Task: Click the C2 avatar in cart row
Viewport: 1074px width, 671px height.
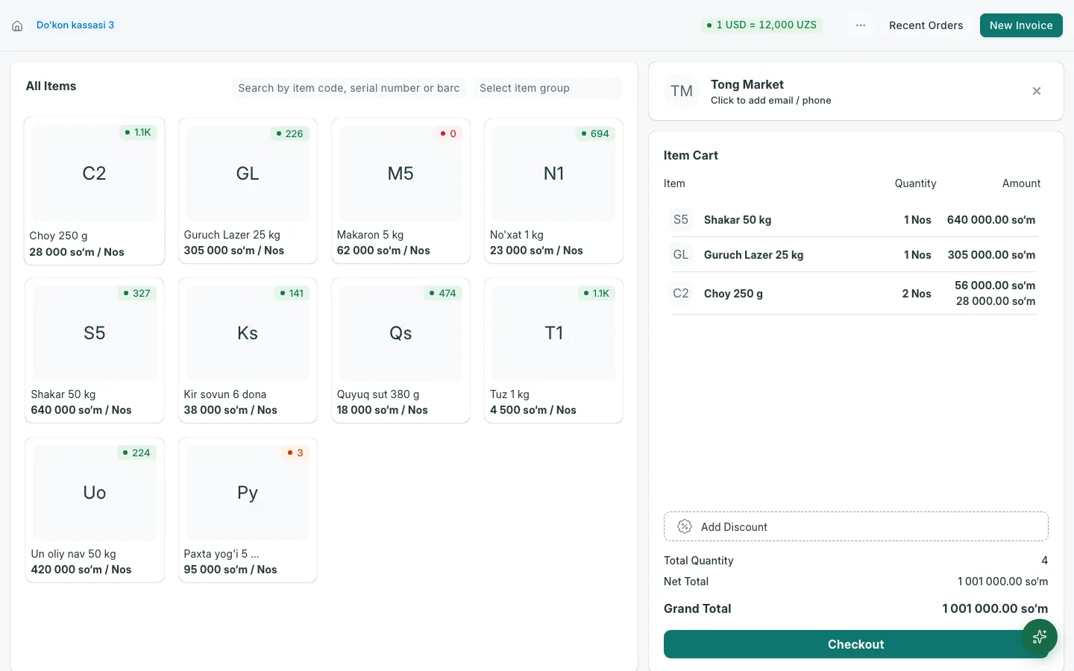Action: click(681, 294)
